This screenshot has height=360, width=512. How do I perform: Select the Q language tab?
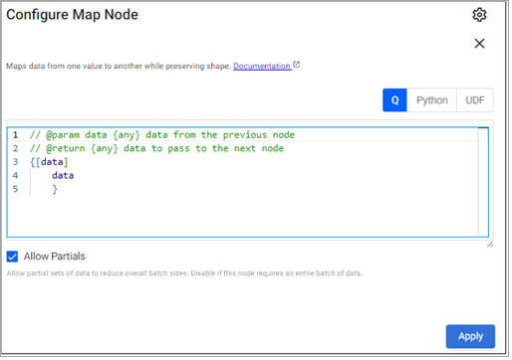[394, 100]
